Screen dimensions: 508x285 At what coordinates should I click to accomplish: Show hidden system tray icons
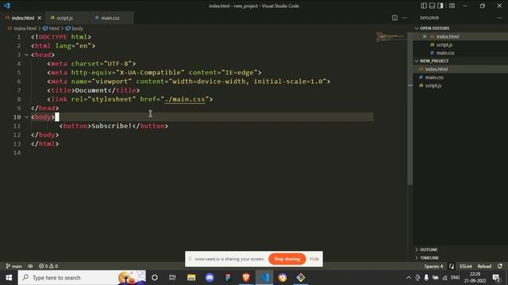pos(408,278)
